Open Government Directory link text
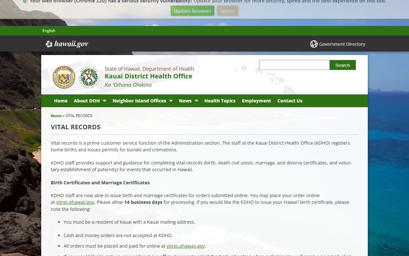Viewport: 409px width, 256px height. coord(342,44)
